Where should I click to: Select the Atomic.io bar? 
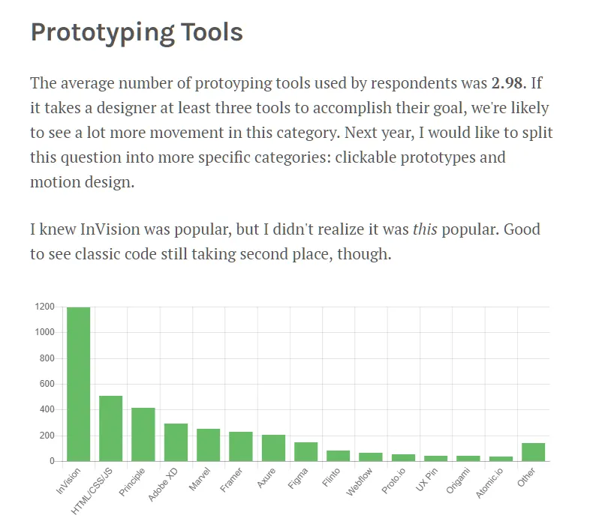click(501, 459)
